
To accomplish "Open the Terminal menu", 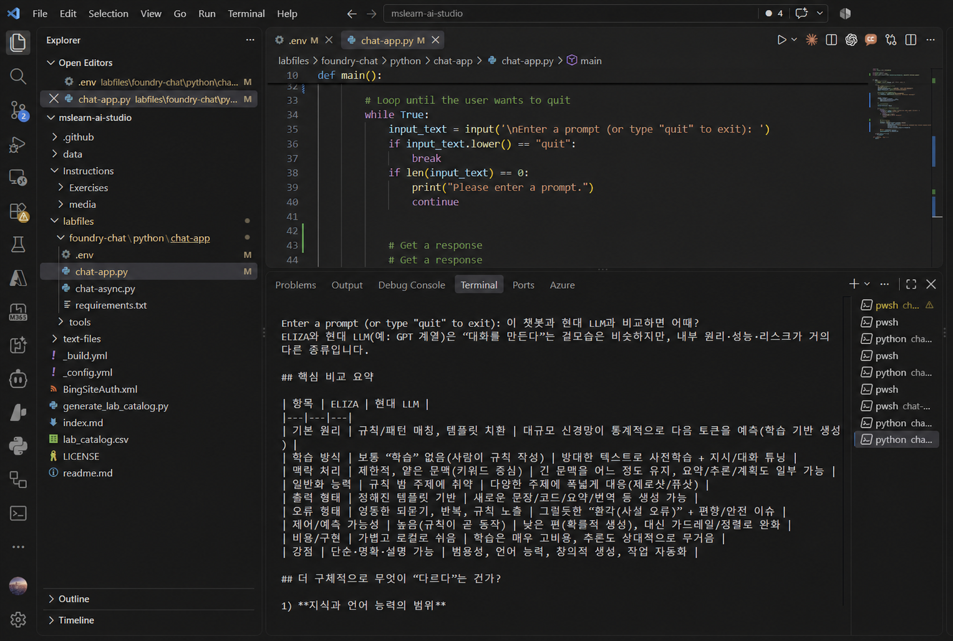I will point(246,13).
